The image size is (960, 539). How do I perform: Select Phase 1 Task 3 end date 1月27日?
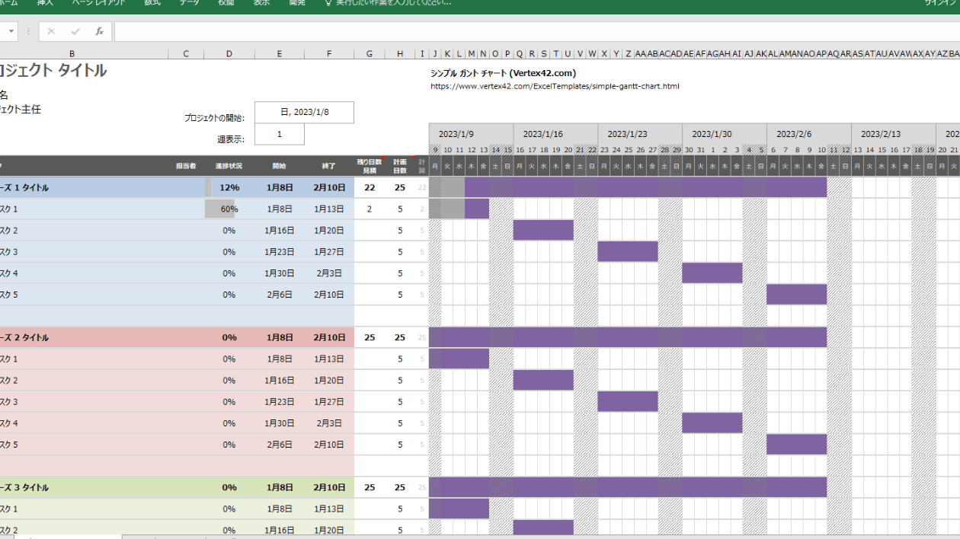click(329, 251)
